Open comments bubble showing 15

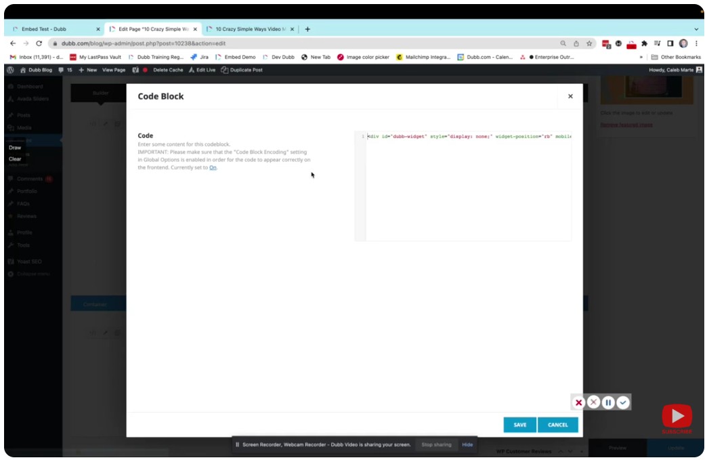point(65,70)
